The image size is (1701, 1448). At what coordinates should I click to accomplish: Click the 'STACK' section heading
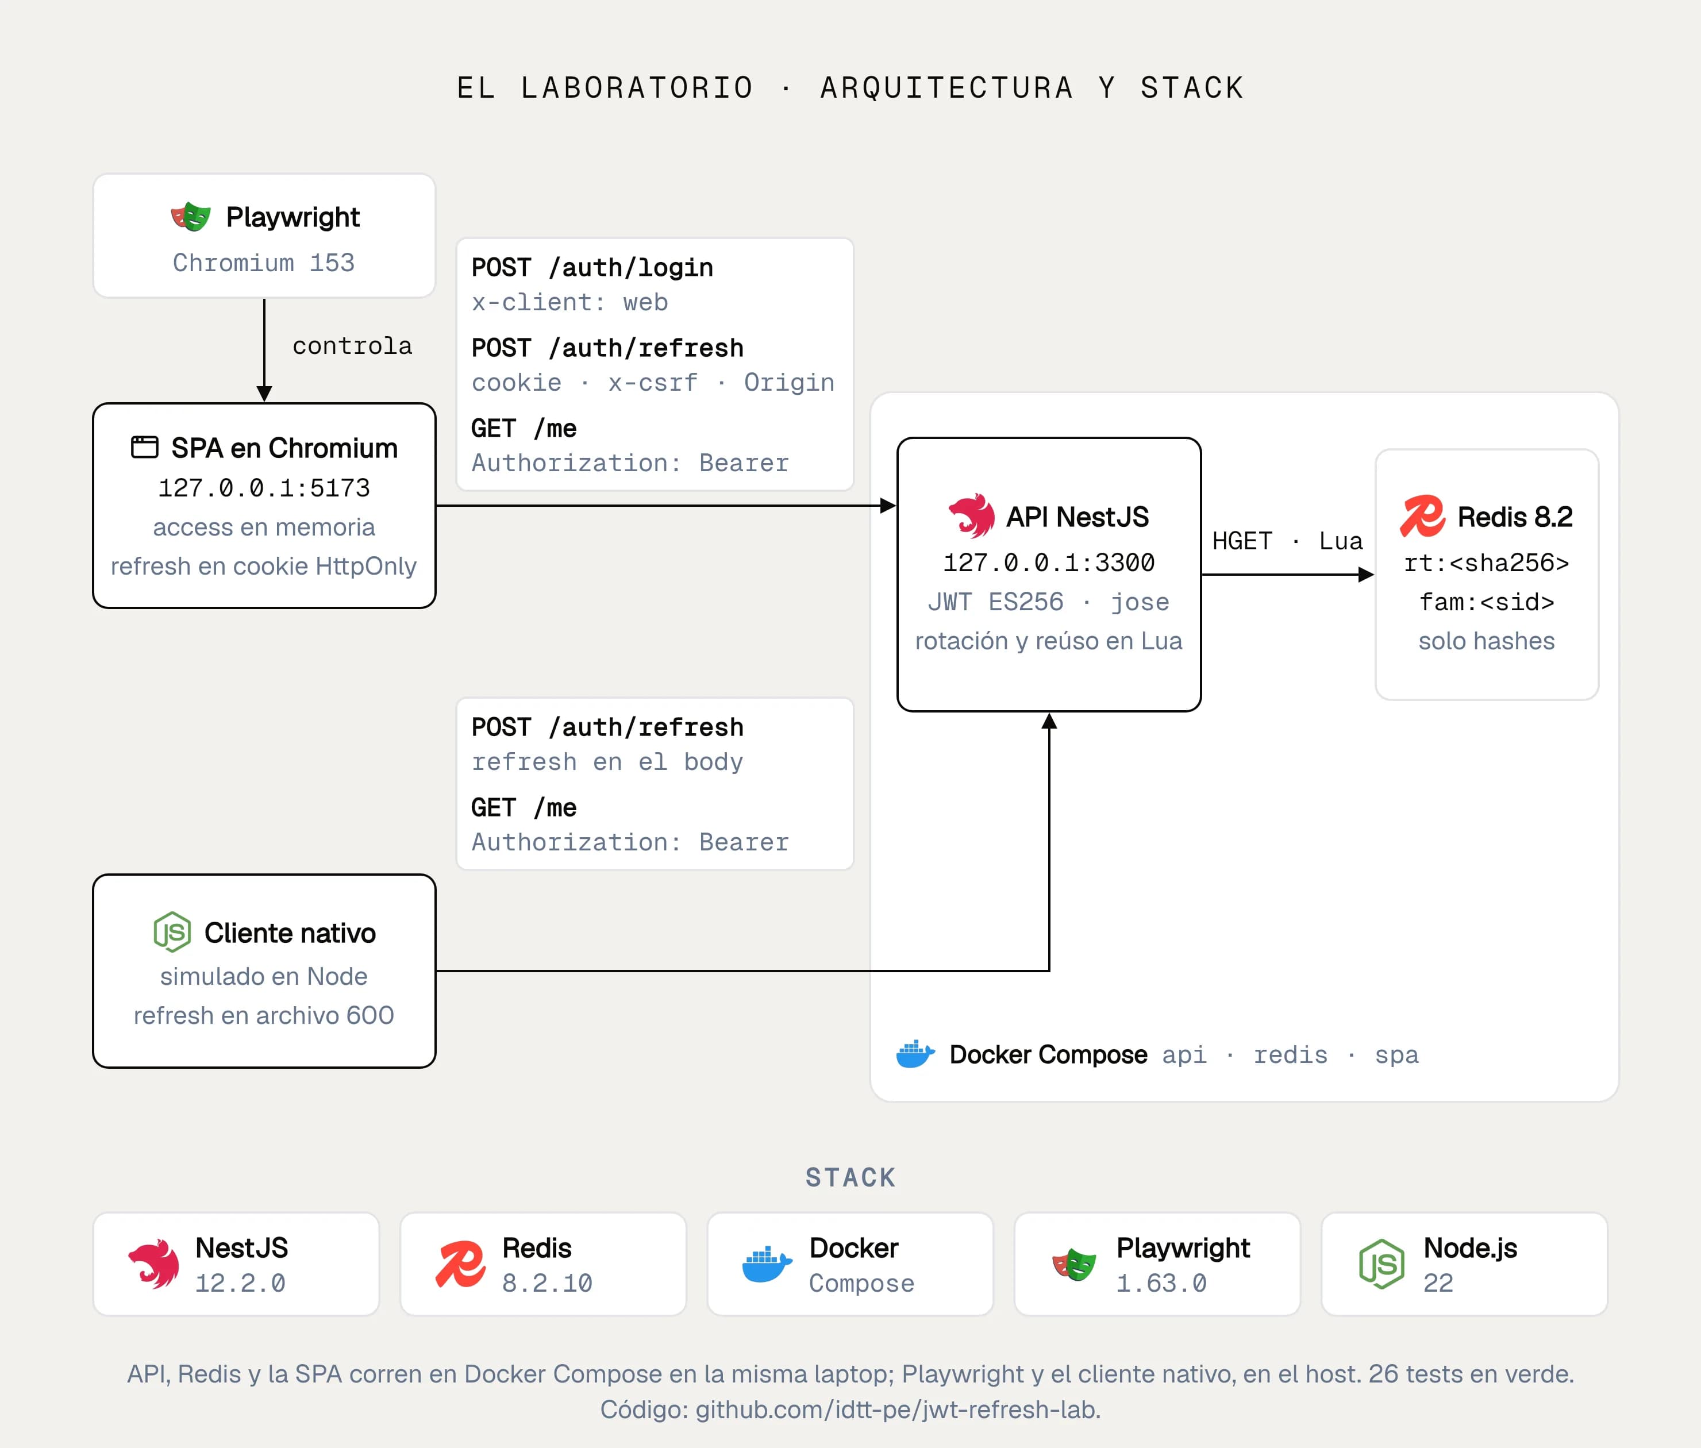850,1178
